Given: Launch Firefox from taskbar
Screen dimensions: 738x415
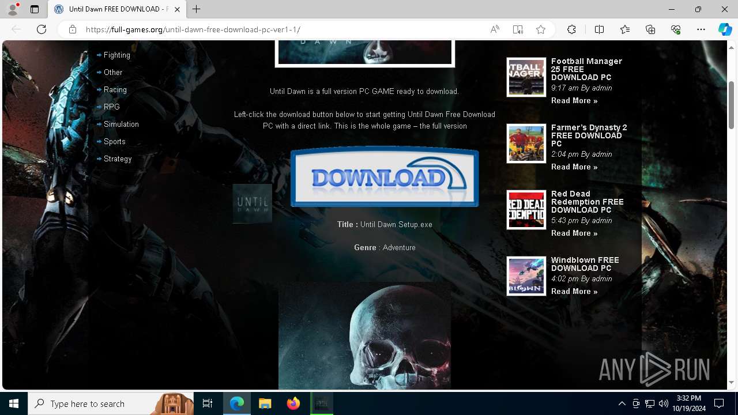Looking at the screenshot, I should click(293, 403).
